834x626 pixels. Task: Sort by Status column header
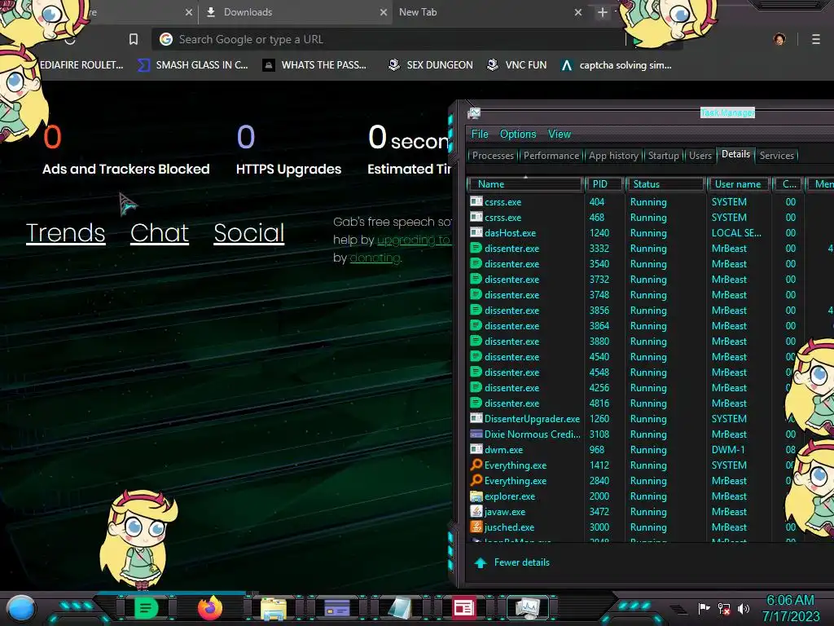click(665, 184)
